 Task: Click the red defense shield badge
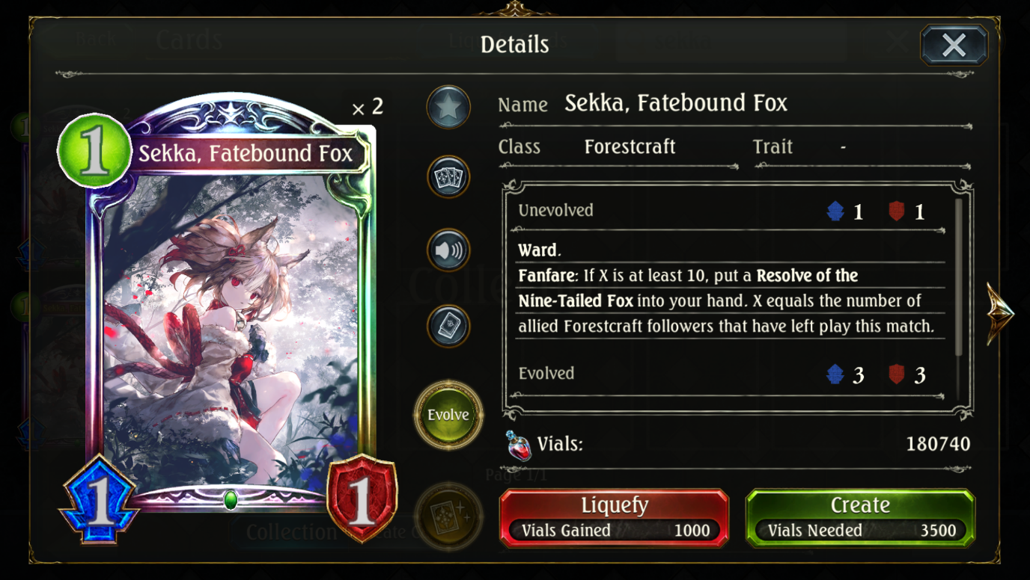(362, 498)
